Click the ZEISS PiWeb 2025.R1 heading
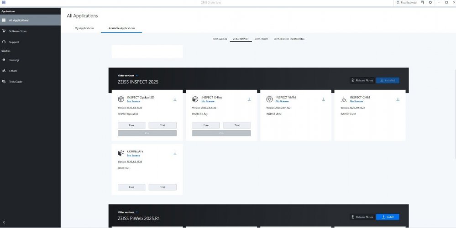 pos(139,218)
